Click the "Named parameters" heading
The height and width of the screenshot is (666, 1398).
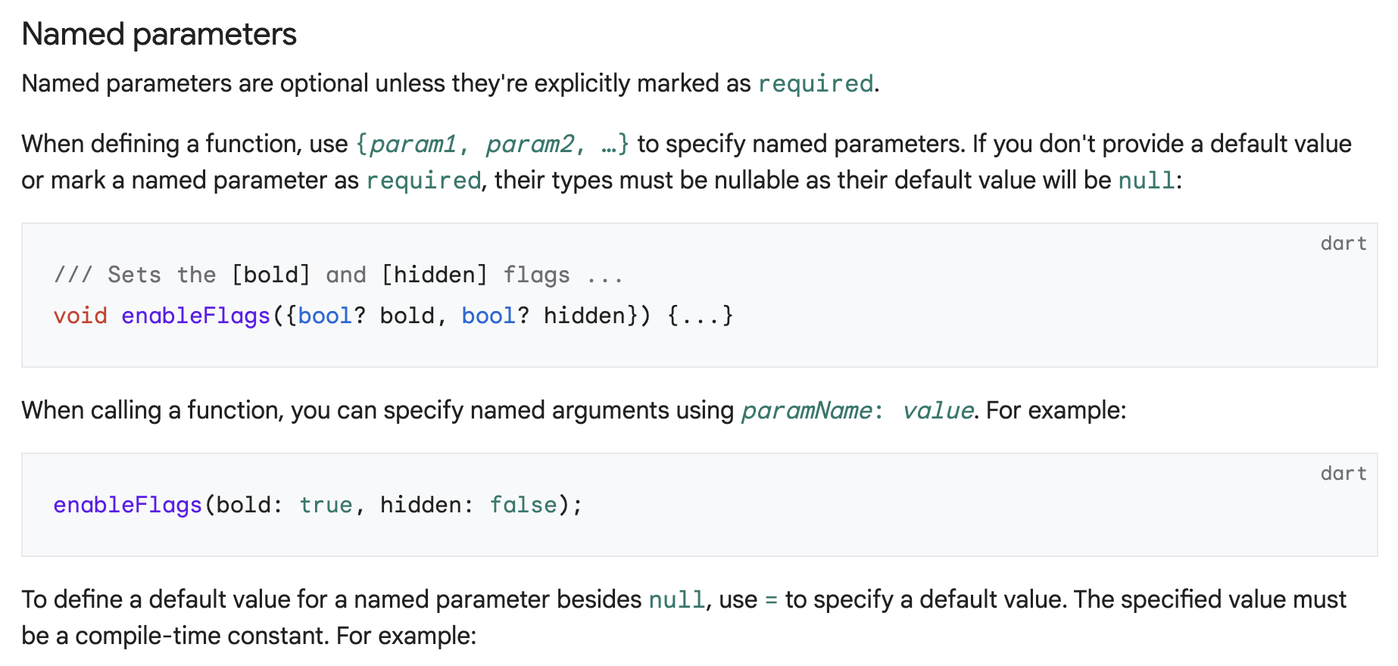point(159,35)
